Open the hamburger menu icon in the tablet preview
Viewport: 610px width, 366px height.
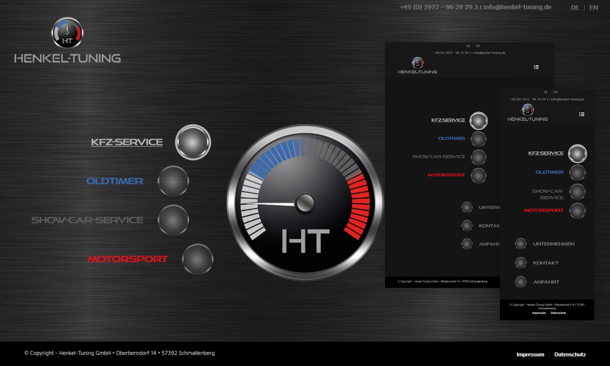(x=536, y=67)
